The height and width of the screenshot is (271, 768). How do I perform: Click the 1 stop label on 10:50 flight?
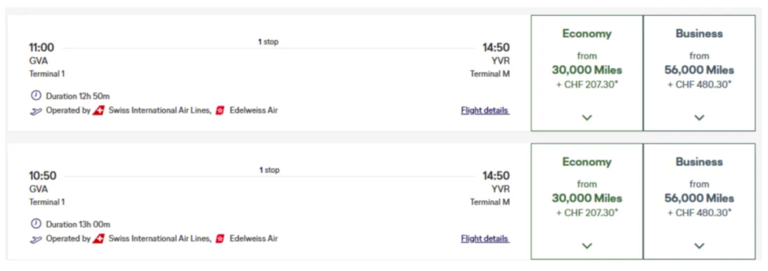point(269,170)
